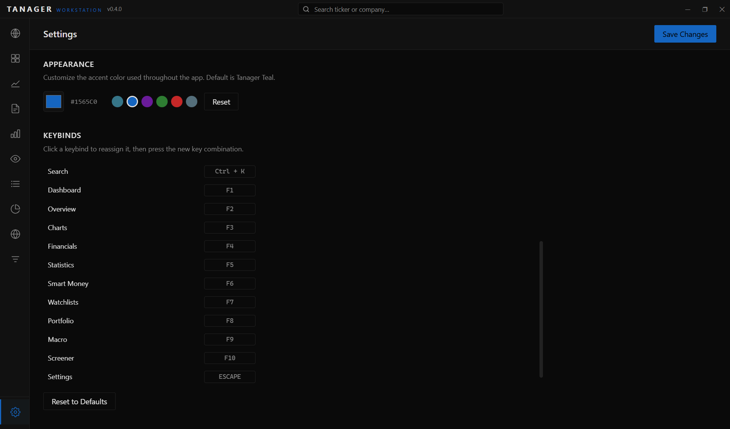Restore down the Tanager window

click(705, 9)
